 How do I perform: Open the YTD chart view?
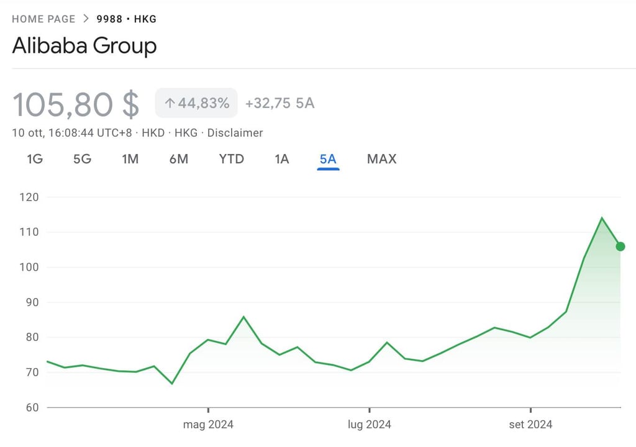tap(231, 159)
